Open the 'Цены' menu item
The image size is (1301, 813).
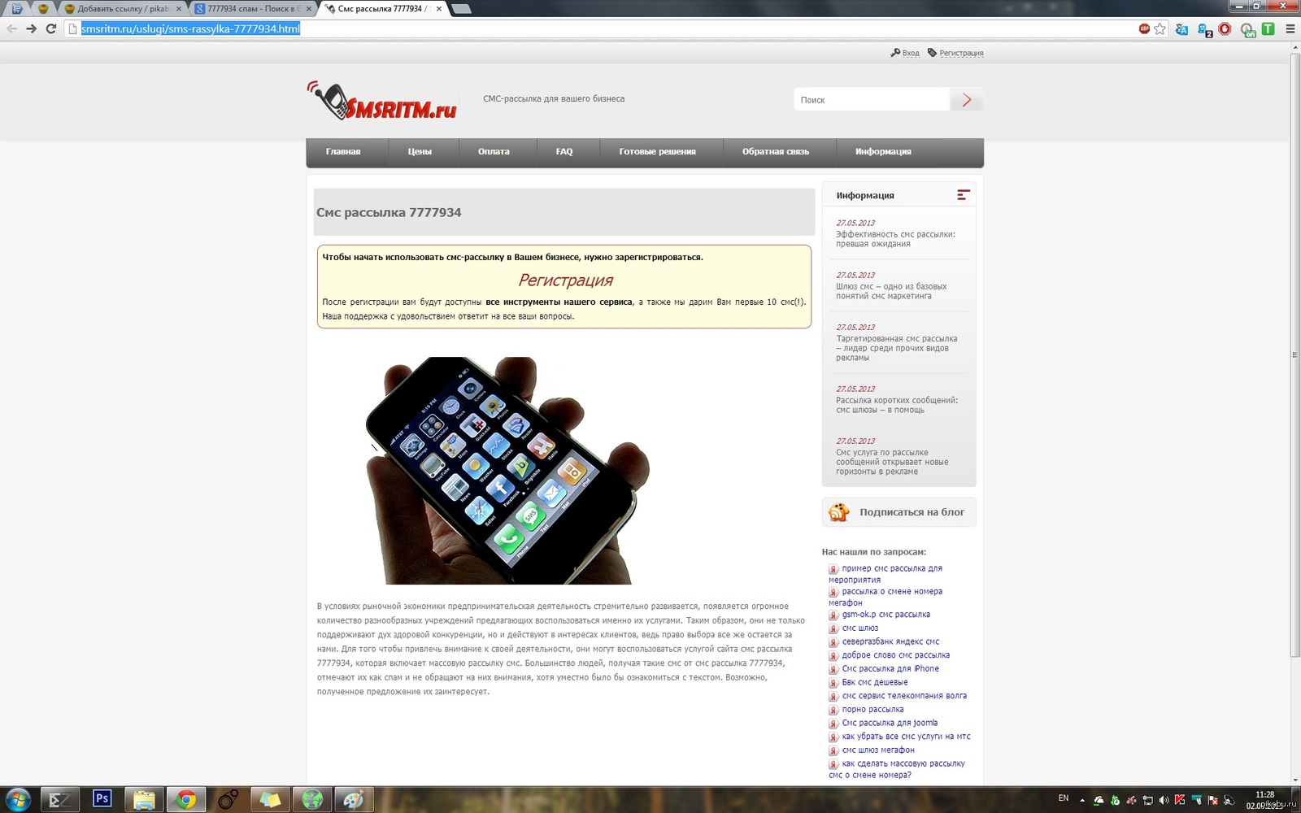[x=420, y=152]
